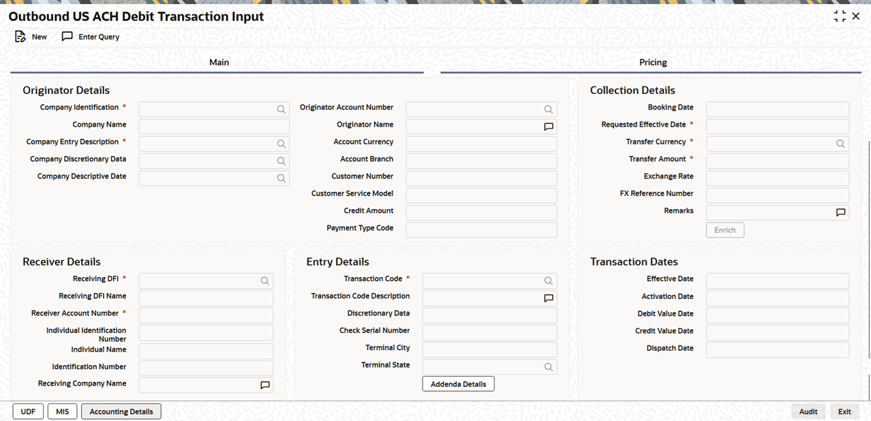
Task: Open Company Discretionary Data search lookup
Action: [x=281, y=161]
